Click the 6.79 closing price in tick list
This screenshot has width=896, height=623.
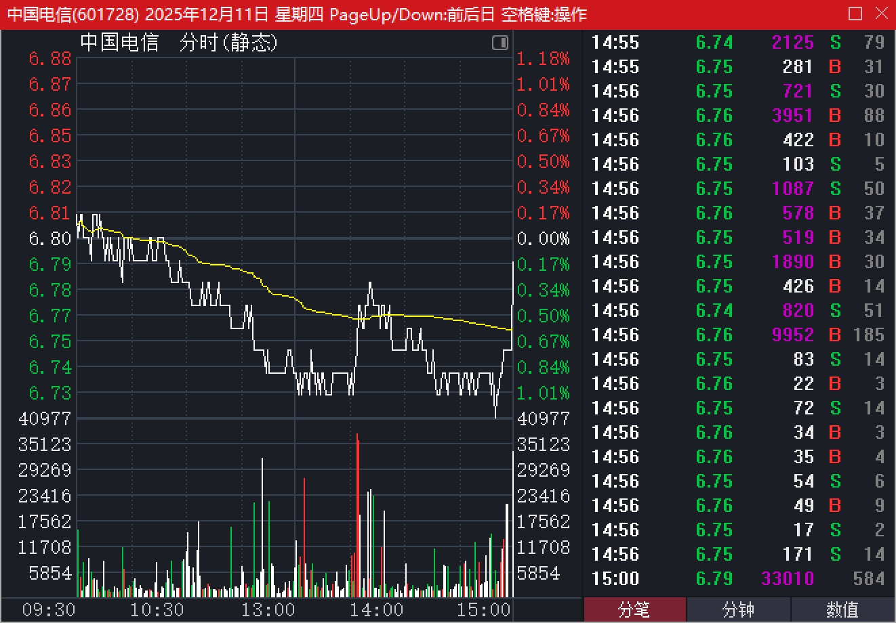point(714,578)
